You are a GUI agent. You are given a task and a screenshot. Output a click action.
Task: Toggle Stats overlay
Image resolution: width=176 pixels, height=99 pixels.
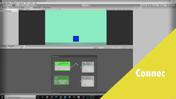[x=125, y=9]
